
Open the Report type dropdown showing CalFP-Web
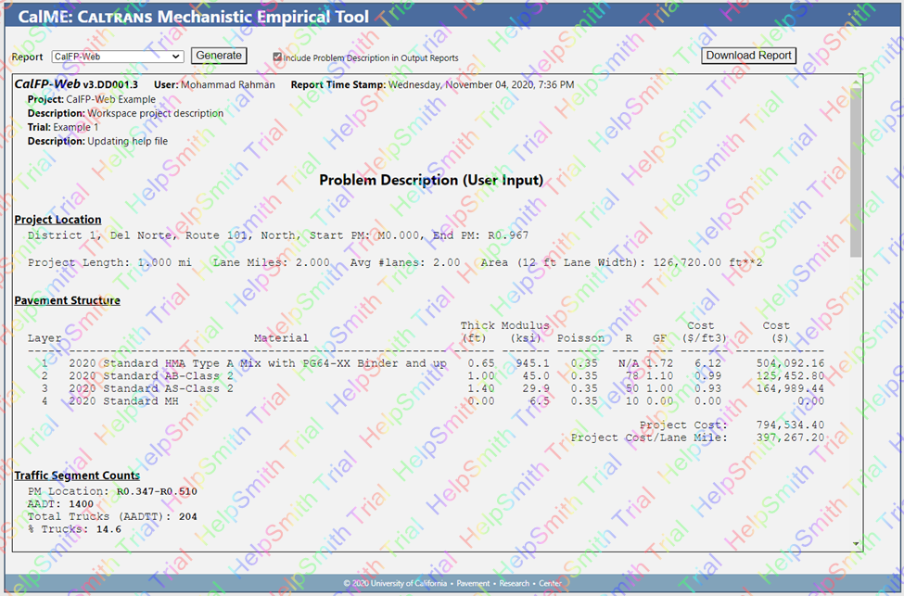(x=118, y=57)
